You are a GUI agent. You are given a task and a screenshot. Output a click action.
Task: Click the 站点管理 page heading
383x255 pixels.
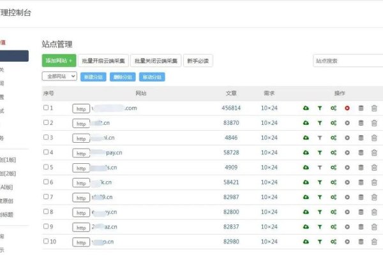pyautogui.click(x=57, y=44)
